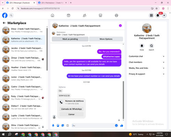Attach a photo with the image icon
The image size is (171, 137).
tap(58, 126)
